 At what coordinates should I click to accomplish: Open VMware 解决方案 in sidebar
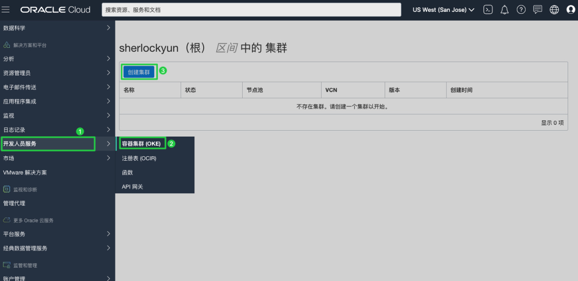pos(25,173)
